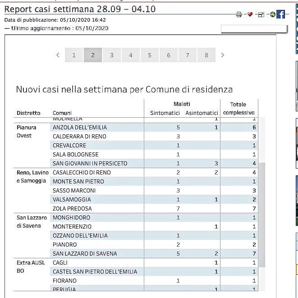This screenshot has width=298, height=298.
Task: Select CASTEL SAN PIETRO DELL'EMILIA row
Action: 95,272
